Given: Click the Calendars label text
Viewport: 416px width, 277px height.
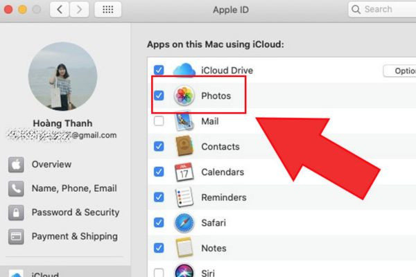Looking at the screenshot, I should coord(223,172).
